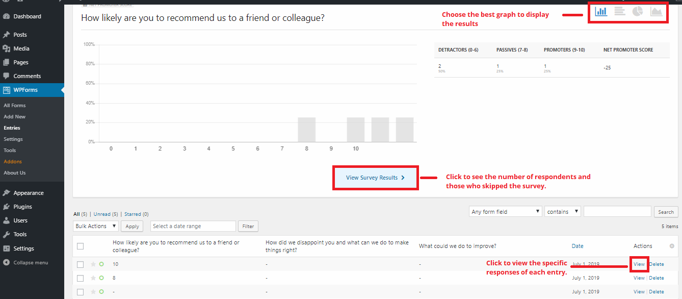The width and height of the screenshot is (682, 299).
Task: Click the Collapse menu arrow icon
Action: coord(6,262)
